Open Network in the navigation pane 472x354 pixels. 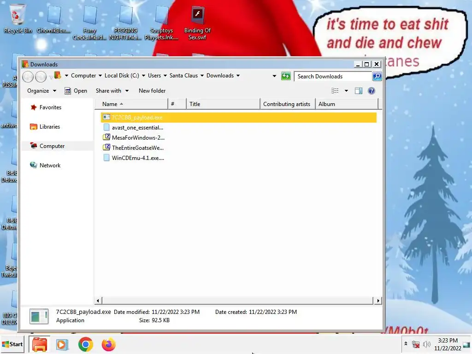[x=46, y=165]
